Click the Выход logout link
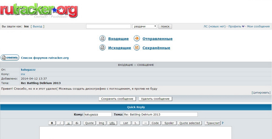 coord(38,26)
